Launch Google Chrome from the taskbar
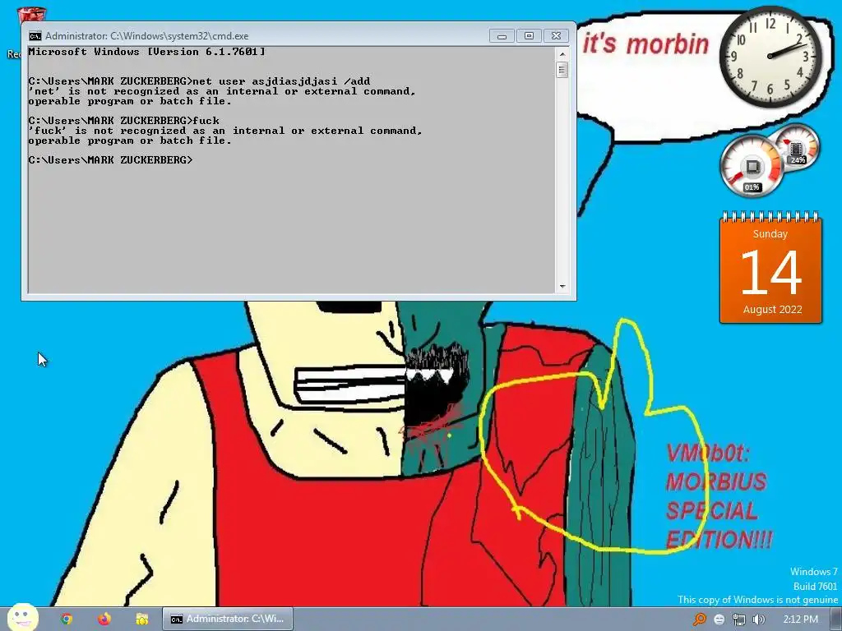Viewport: 842px width, 631px height. click(x=67, y=619)
